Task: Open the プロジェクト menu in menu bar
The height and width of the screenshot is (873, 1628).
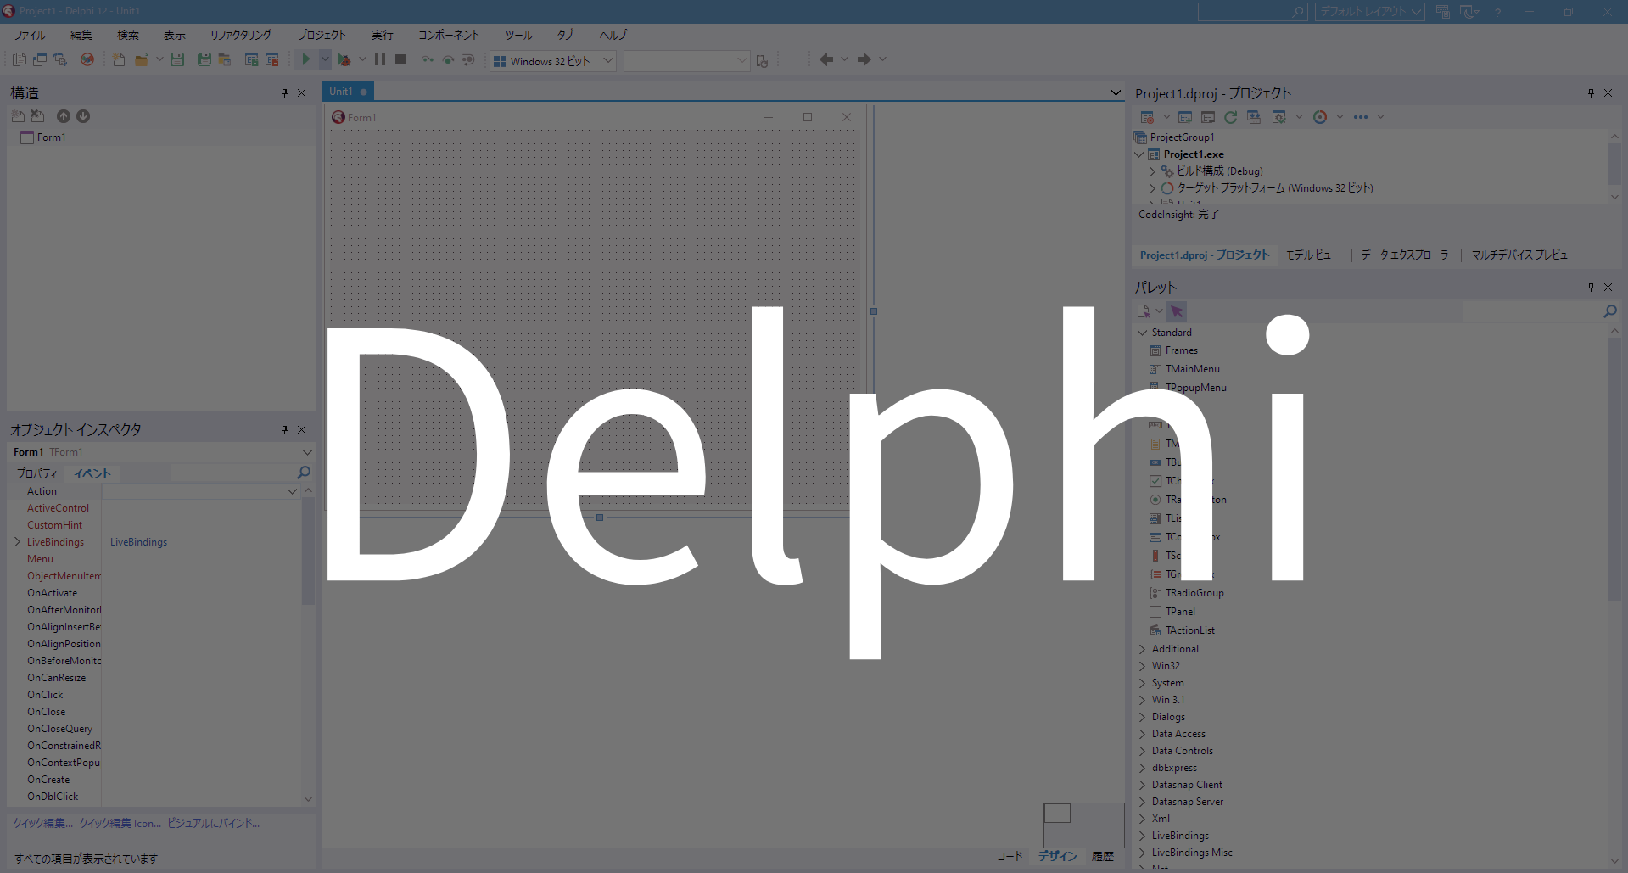Action: [x=322, y=35]
